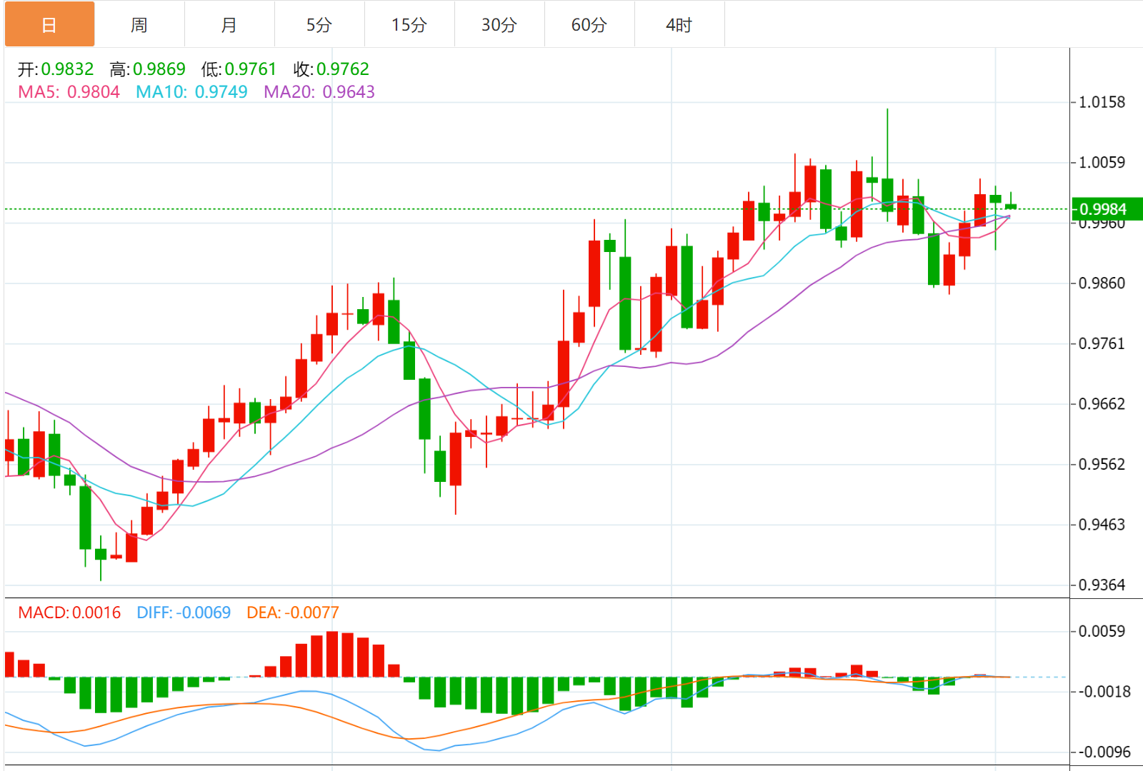The width and height of the screenshot is (1143, 771).
Task: Click the 1.0059 price axis label
Action: click(x=1102, y=163)
